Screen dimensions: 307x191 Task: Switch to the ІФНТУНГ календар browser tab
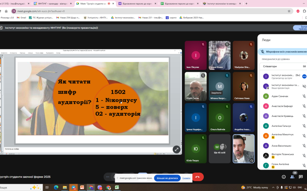[x=53, y=3]
